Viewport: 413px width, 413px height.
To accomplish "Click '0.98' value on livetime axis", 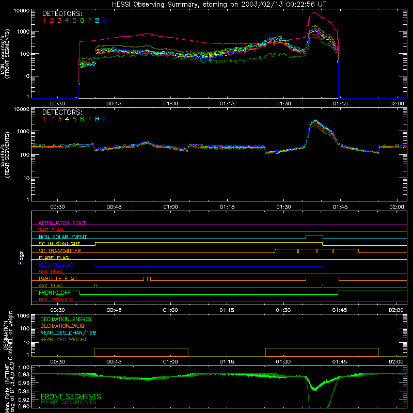I will click(24, 374).
